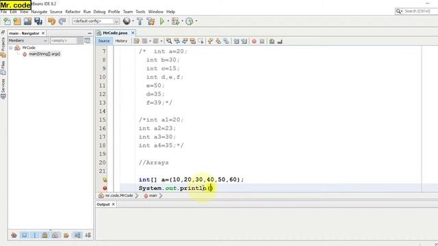Open the Refactor menu

(73, 12)
